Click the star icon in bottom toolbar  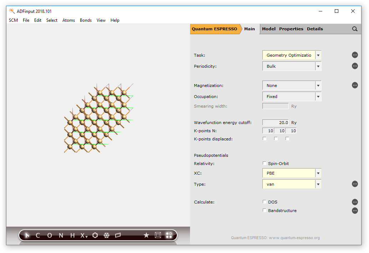tap(146, 235)
